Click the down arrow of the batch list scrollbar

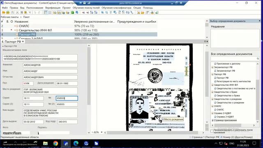point(207,37)
